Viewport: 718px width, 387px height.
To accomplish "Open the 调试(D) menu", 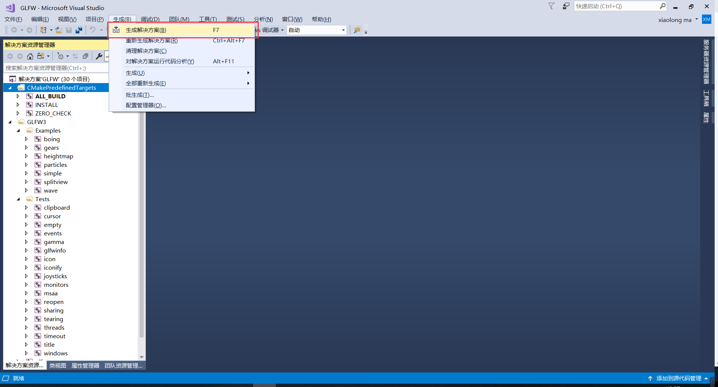I will 150,19.
